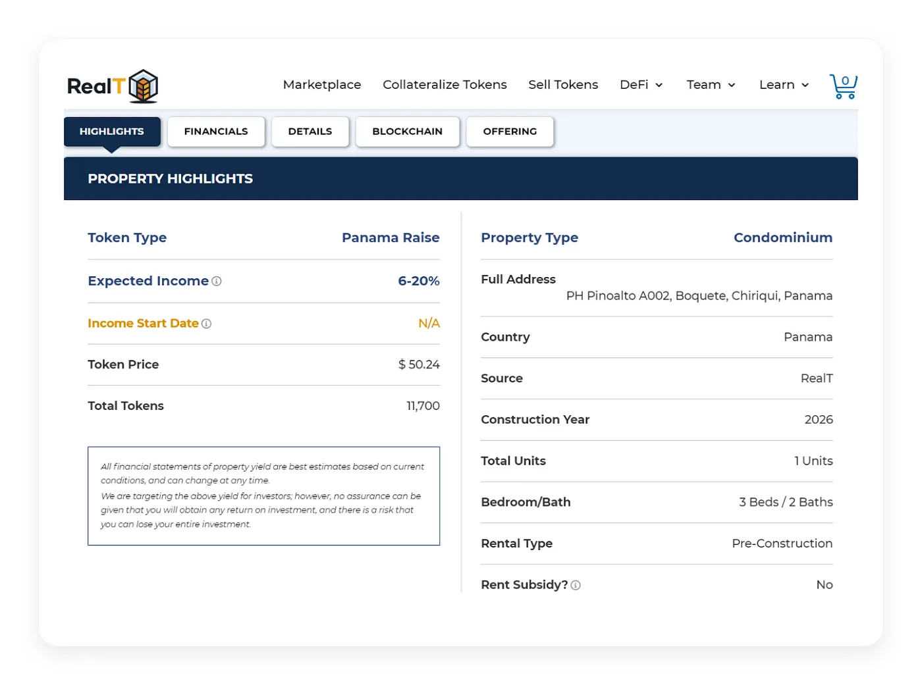Screen dimensions: 922x685
Task: Click the N/A income start date value
Action: point(429,323)
